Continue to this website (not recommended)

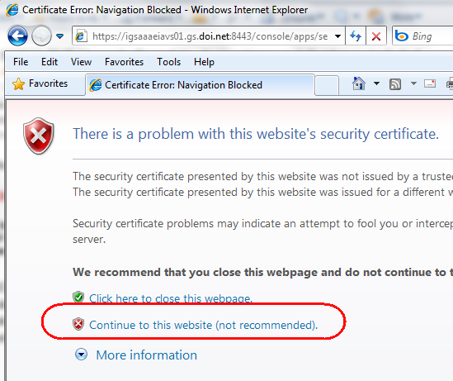click(203, 325)
